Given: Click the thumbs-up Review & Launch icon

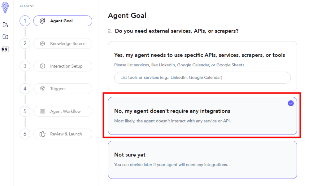Looking at the screenshot, I should pyautogui.click(x=43, y=134).
